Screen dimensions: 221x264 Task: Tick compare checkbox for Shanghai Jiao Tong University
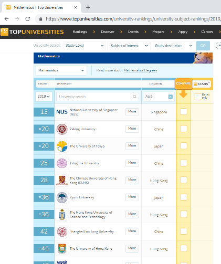pyautogui.click(x=184, y=231)
